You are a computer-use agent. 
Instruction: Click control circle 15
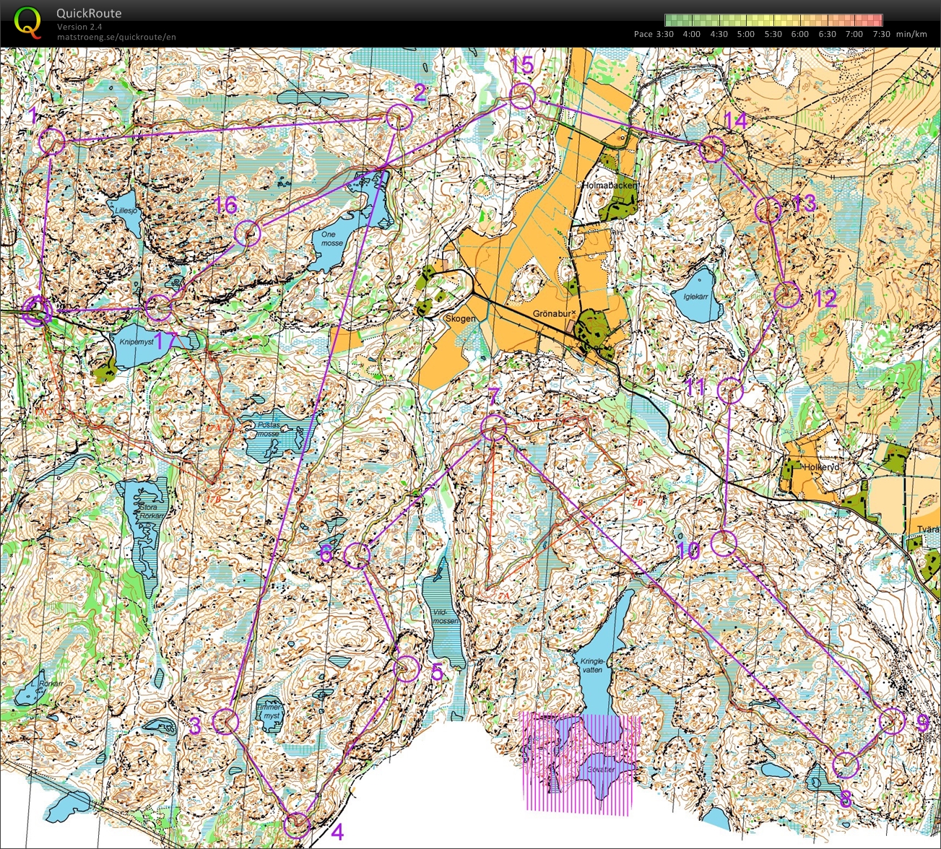point(521,96)
